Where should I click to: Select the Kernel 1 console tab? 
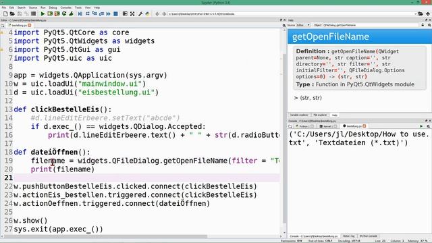coord(328,126)
